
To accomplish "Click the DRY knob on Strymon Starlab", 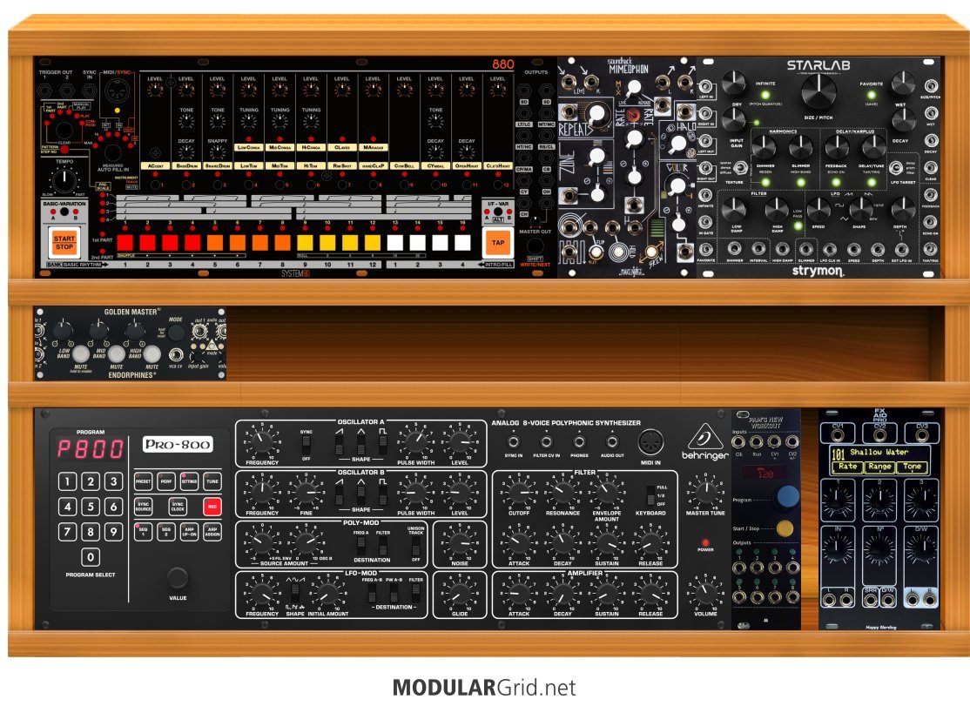I will (734, 83).
